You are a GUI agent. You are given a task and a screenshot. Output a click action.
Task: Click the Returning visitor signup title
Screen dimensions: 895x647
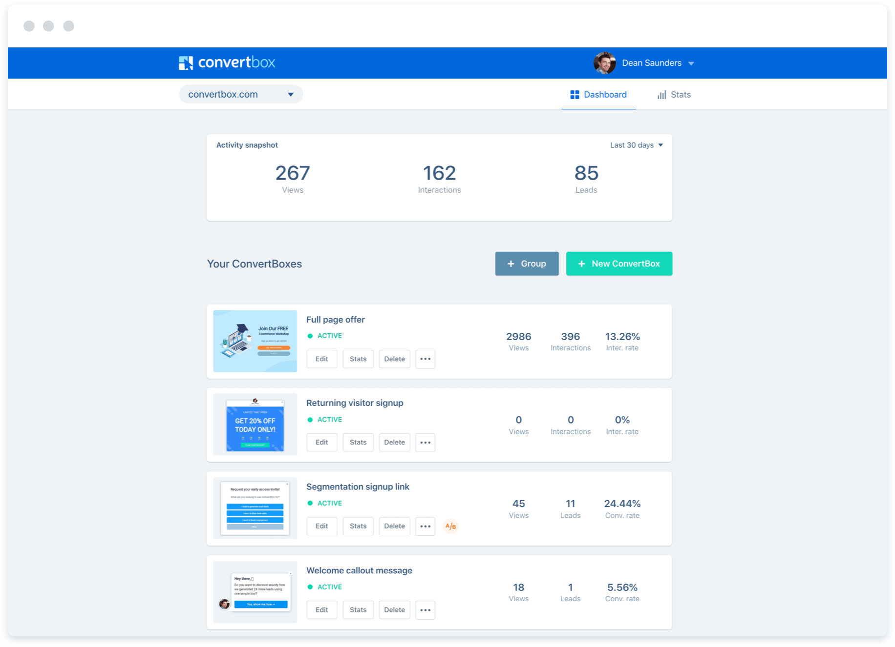tap(355, 403)
